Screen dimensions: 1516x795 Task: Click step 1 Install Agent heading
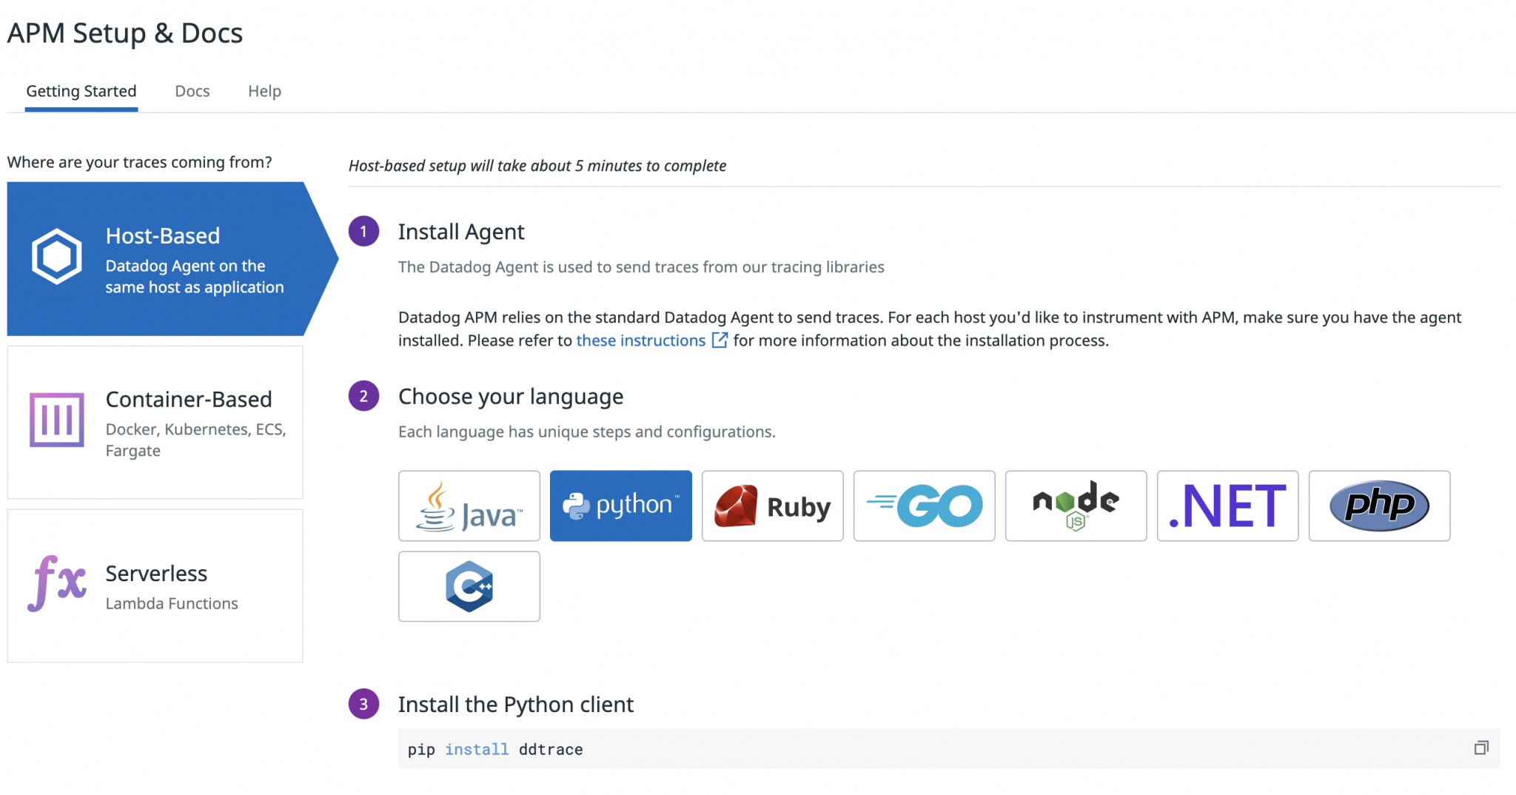click(461, 231)
